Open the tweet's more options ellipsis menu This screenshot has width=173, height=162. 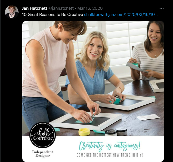pos(161,8)
